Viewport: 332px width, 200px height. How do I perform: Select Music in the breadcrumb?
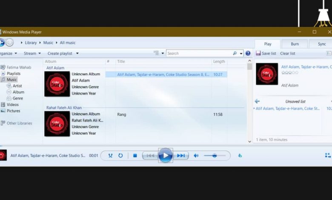point(48,43)
